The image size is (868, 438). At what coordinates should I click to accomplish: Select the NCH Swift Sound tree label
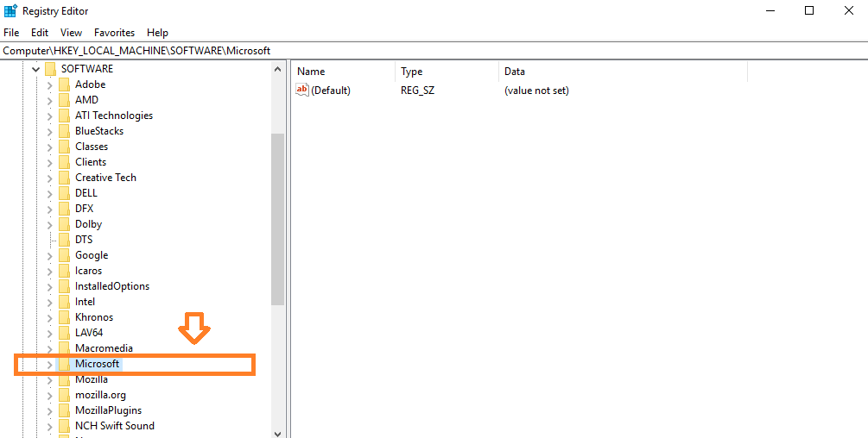pyautogui.click(x=115, y=426)
